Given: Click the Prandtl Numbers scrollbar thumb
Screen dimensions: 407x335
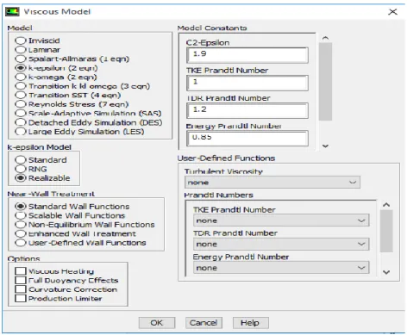Looking at the screenshot, I should click(x=386, y=231).
